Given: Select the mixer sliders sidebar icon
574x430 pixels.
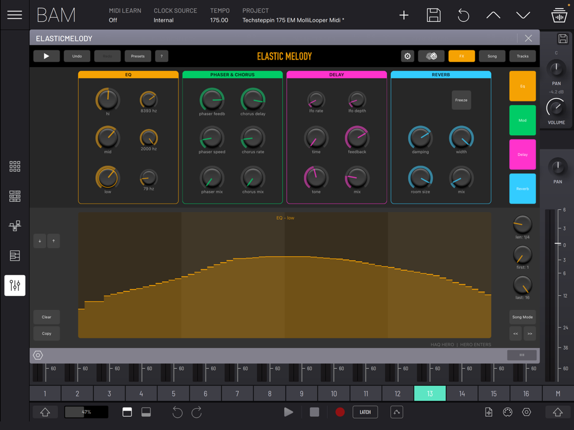Looking at the screenshot, I should pos(15,285).
